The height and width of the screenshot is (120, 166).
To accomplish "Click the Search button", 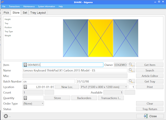I will pos(150,70).
